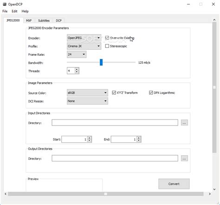Open the Frame Rate dropdown showing 24
The width and height of the screenshot is (220, 205).
[x=77, y=54]
